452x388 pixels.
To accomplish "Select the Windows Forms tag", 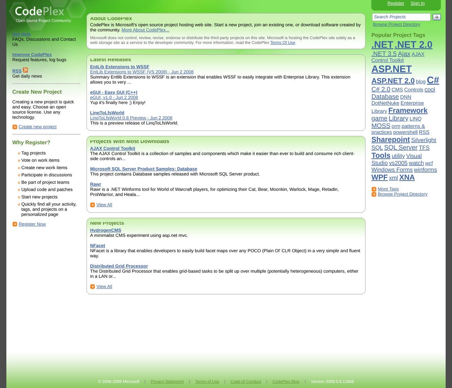I will click(392, 170).
